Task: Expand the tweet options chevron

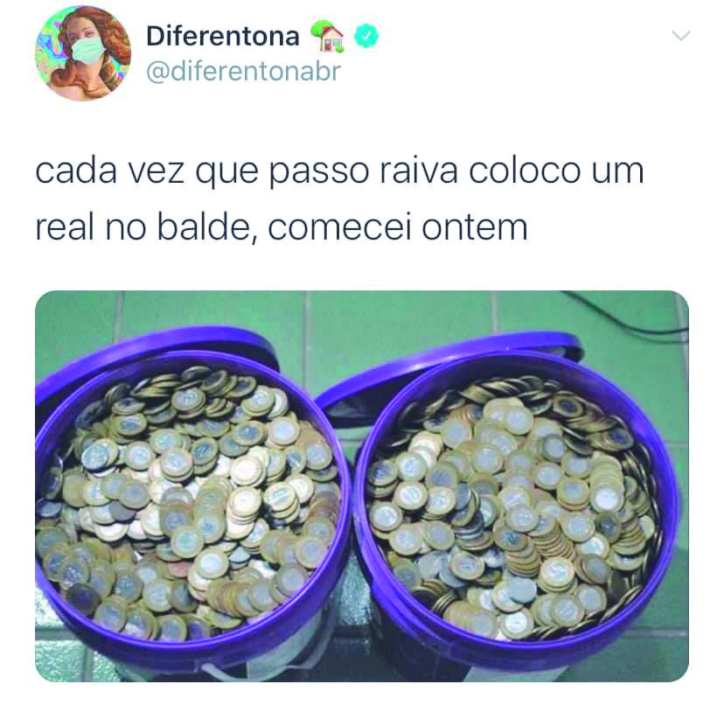Action: pos(681,36)
